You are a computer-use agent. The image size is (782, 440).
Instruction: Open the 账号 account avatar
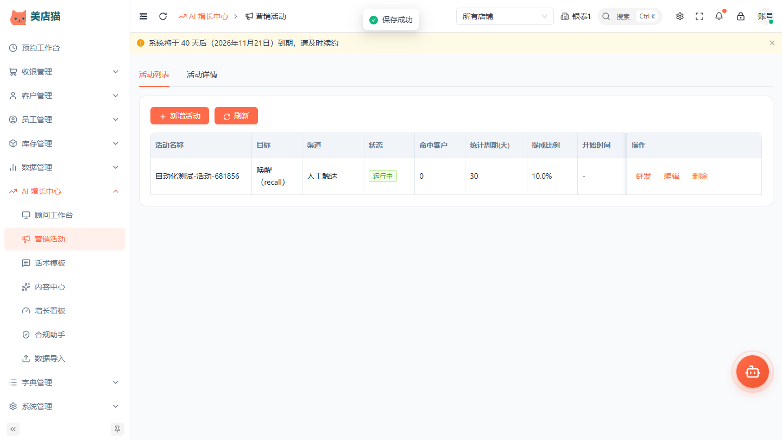point(766,16)
